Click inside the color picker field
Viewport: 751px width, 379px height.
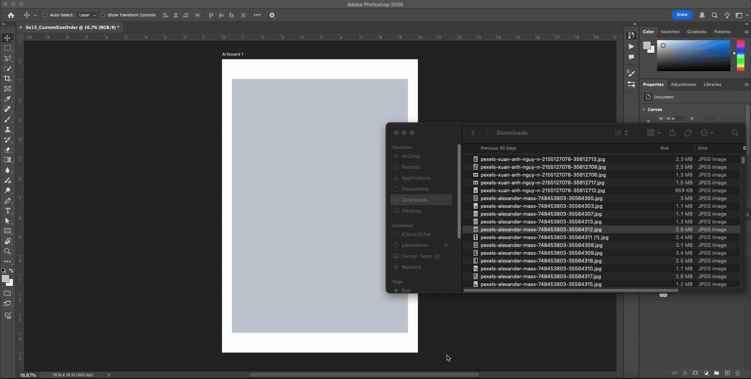(x=694, y=55)
